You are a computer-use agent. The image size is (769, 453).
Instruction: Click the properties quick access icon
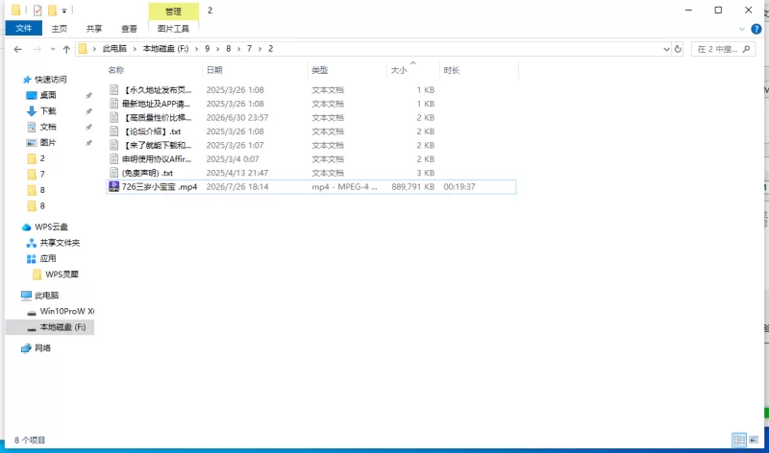(37, 11)
